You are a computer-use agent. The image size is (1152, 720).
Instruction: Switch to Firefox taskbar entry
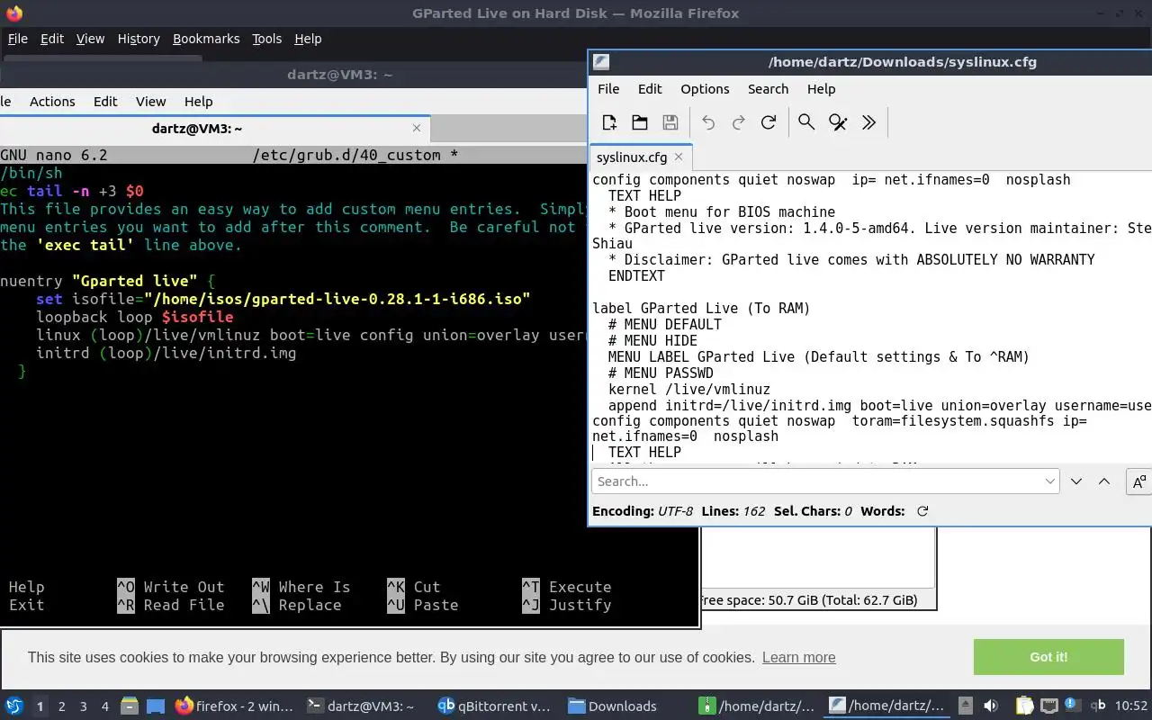234,706
